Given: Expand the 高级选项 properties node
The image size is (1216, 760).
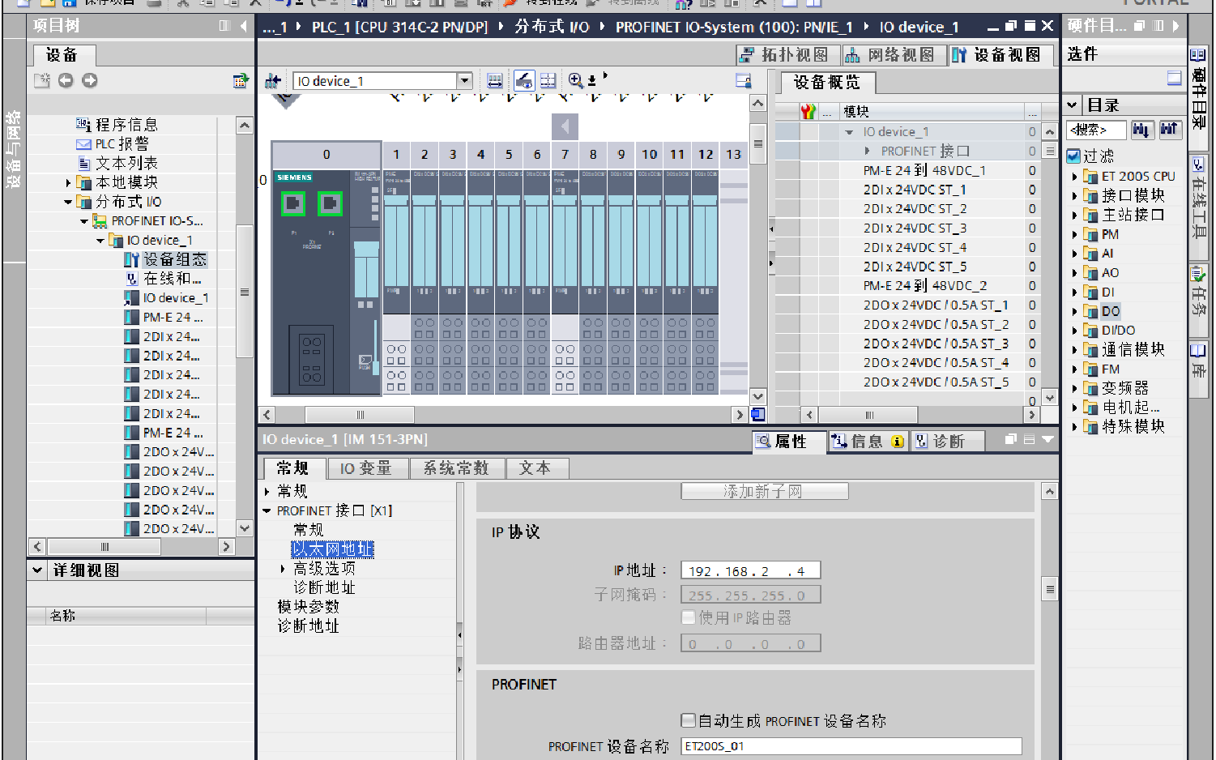Looking at the screenshot, I should point(283,569).
